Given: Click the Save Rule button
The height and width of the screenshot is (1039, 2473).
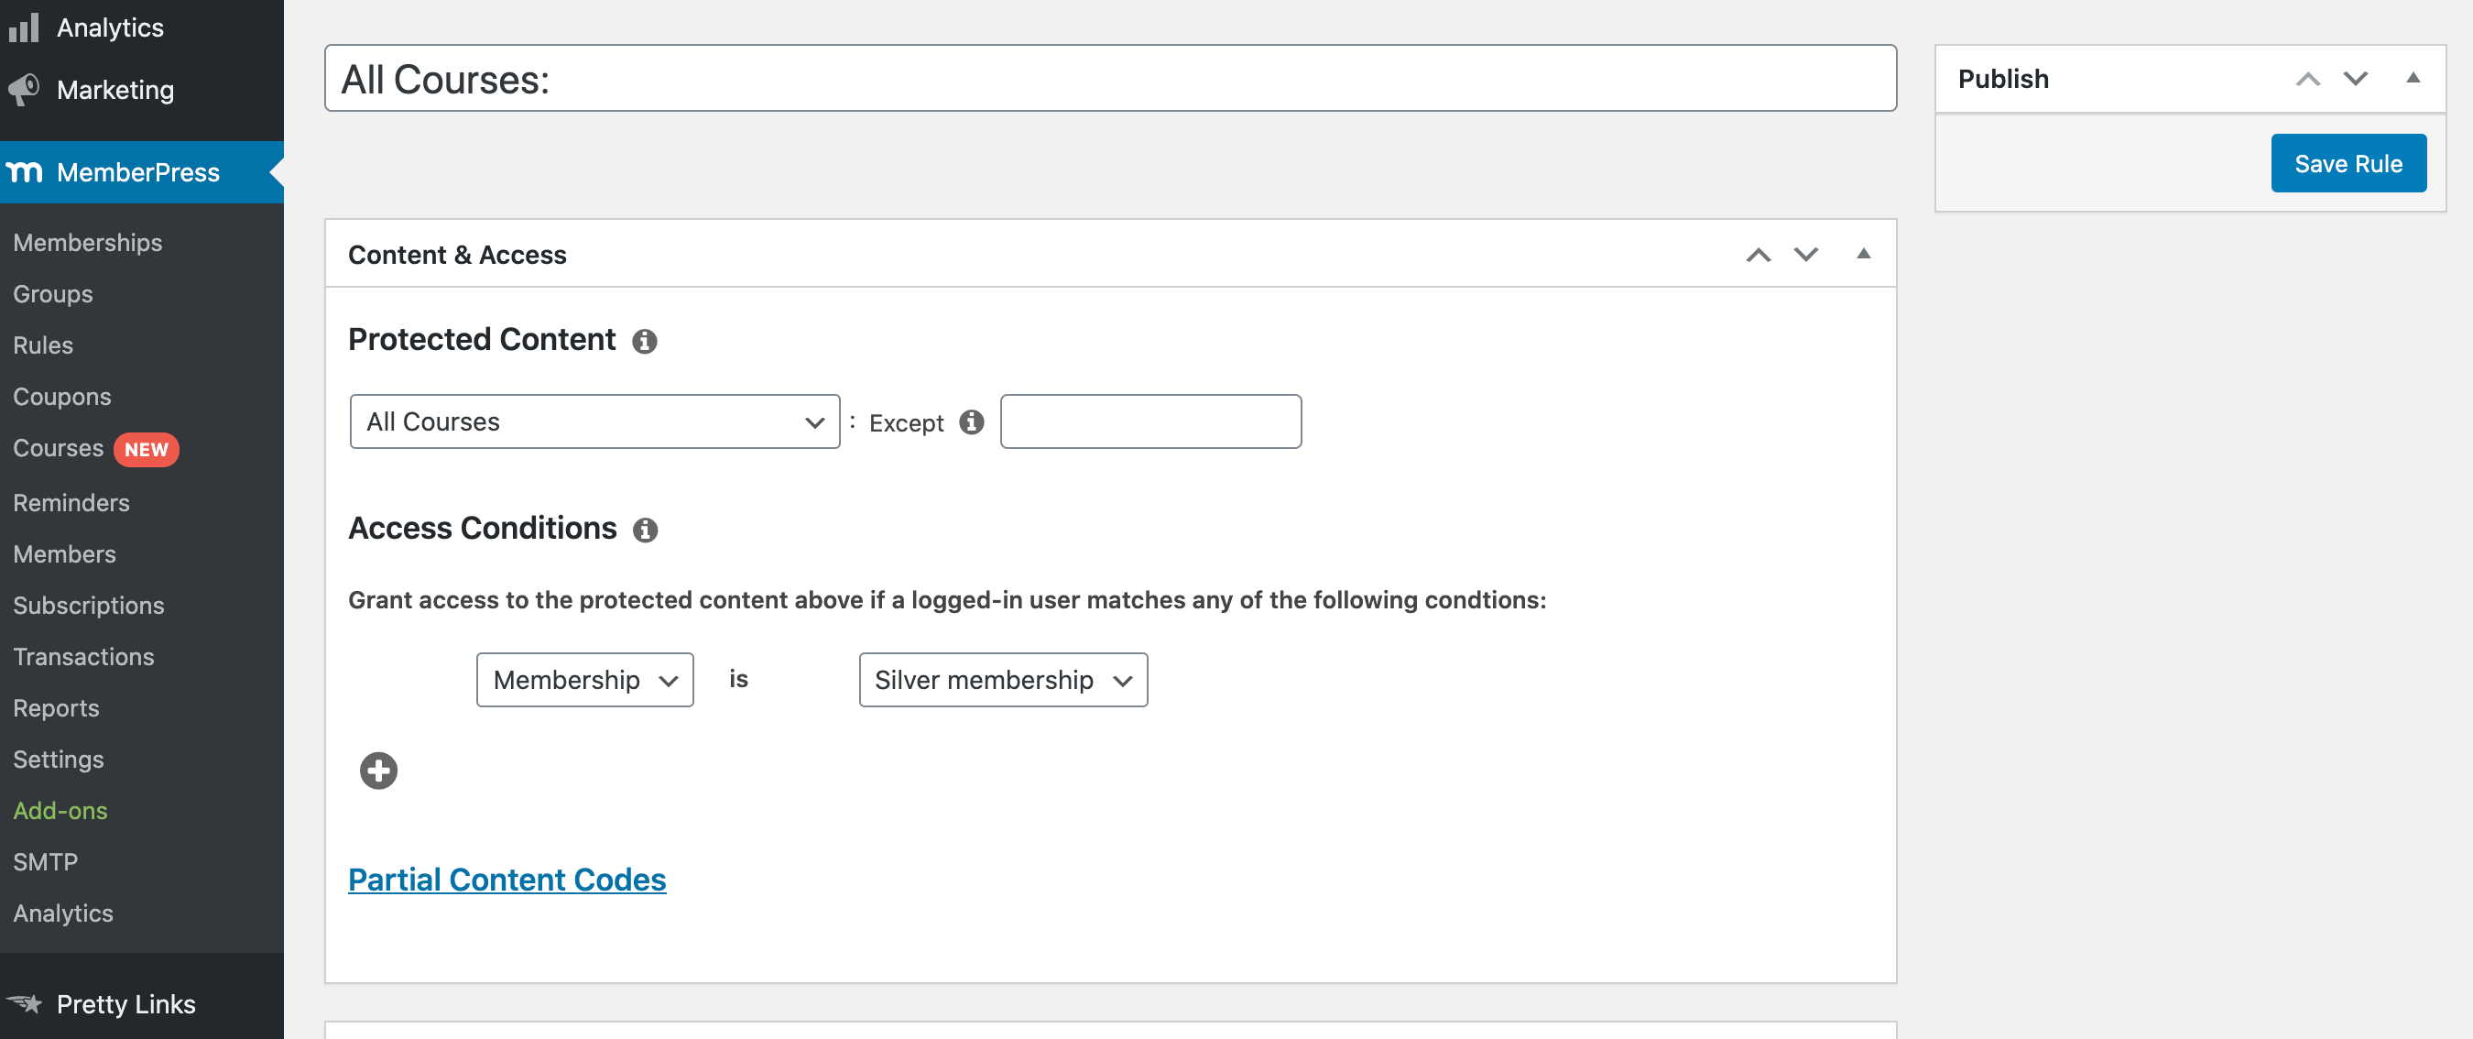Looking at the screenshot, I should tap(2348, 163).
